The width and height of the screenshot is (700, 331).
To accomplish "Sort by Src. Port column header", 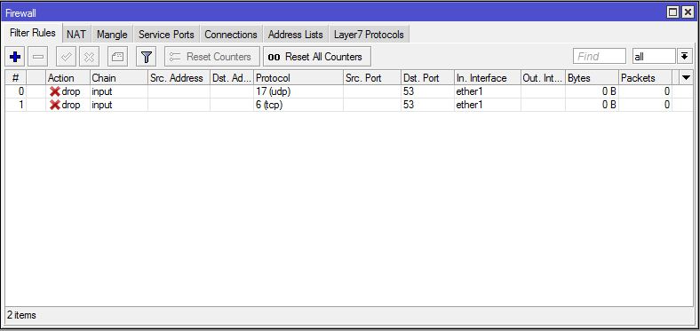I will (372, 77).
